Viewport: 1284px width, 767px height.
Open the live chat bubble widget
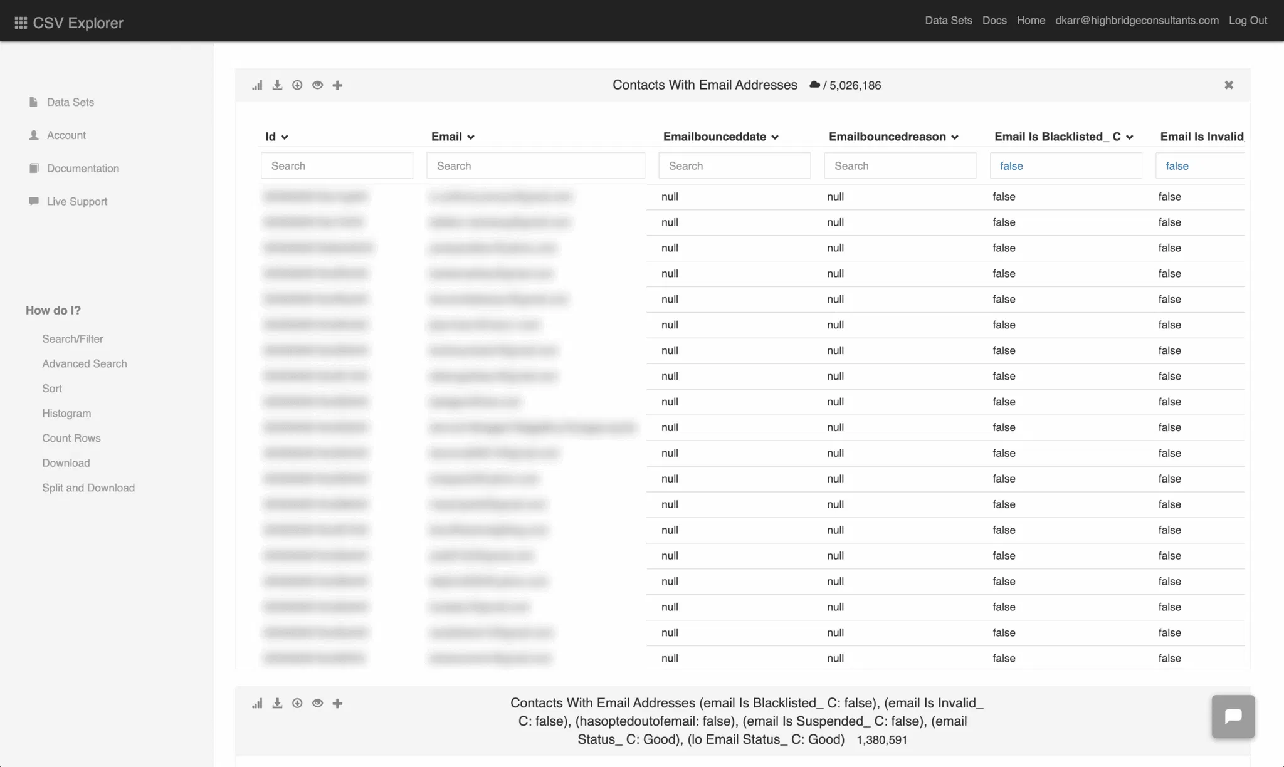tap(1233, 716)
